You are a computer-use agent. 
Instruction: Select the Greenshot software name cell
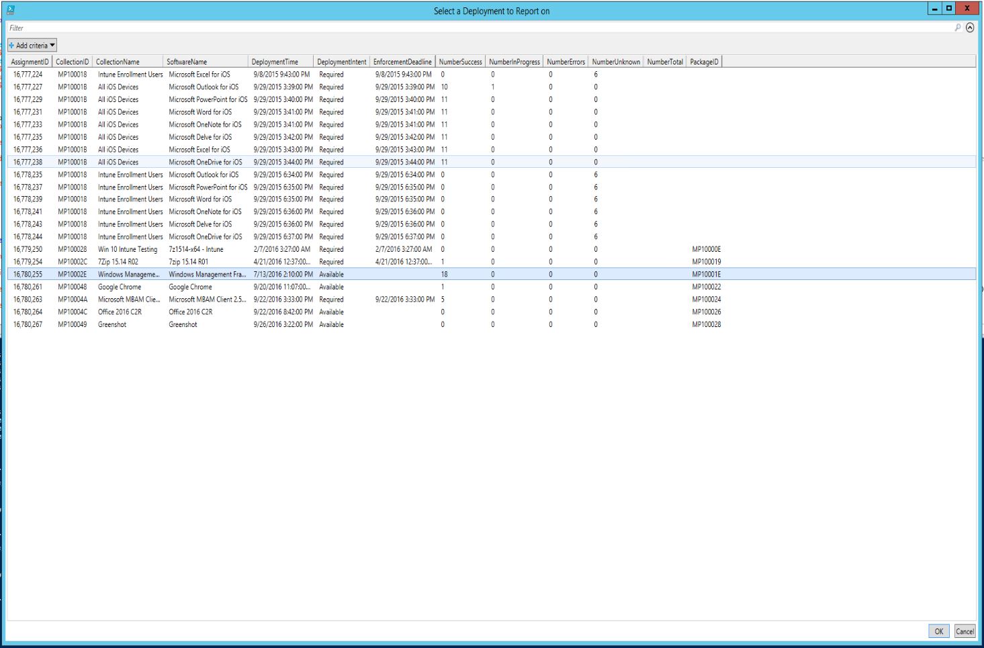coord(183,324)
